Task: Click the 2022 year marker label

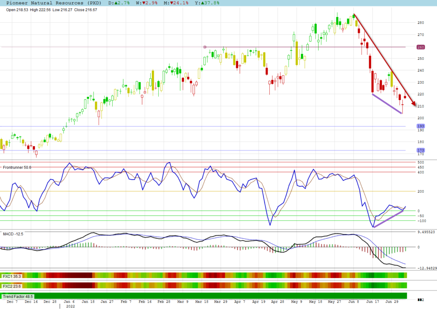Action: [x=70, y=306]
